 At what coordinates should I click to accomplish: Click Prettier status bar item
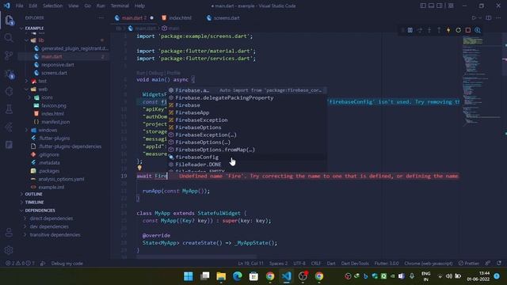[469, 264]
